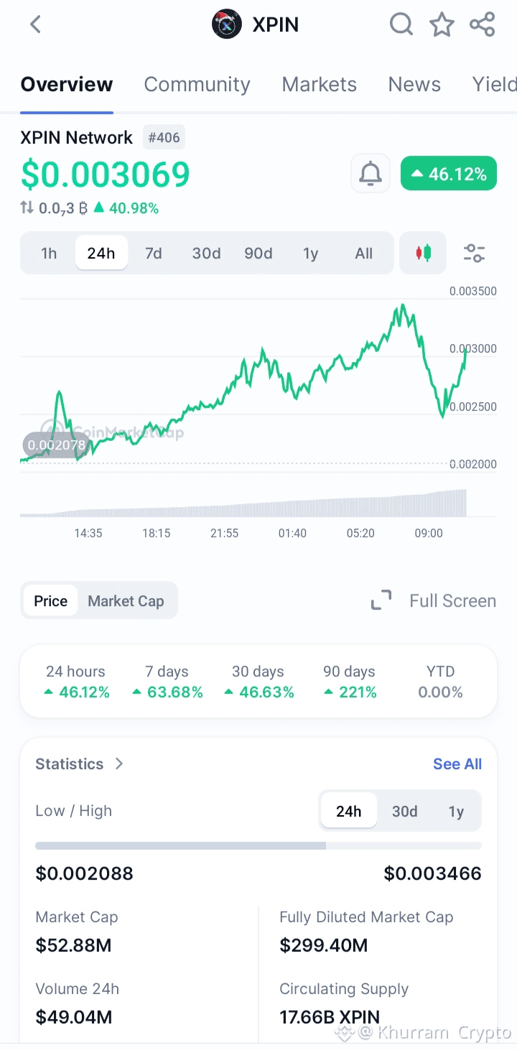This screenshot has height=1050, width=517.
Task: Tap the back arrow icon
Action: pos(35,24)
